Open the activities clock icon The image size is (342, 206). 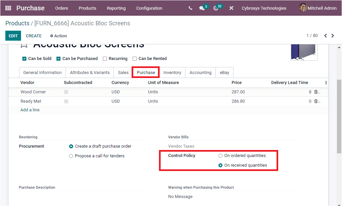(x=216, y=8)
